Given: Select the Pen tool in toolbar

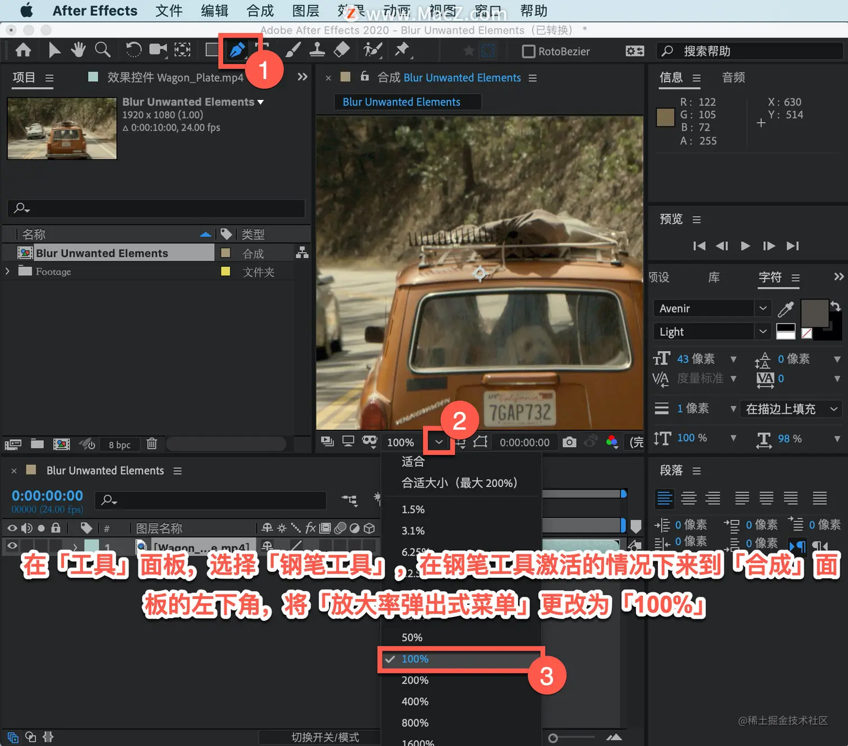Looking at the screenshot, I should tap(236, 50).
